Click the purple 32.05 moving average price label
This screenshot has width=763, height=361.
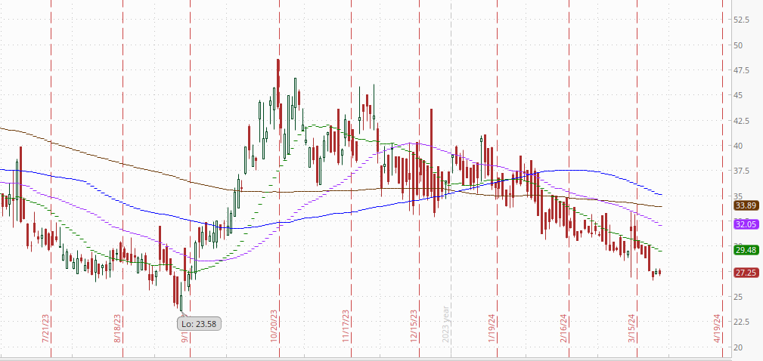click(746, 224)
